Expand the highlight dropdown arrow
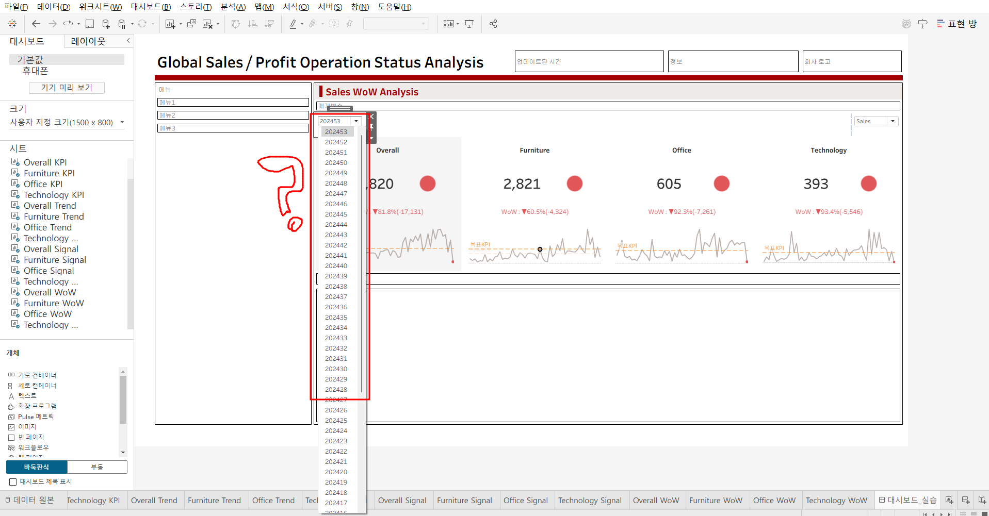Image resolution: width=989 pixels, height=516 pixels. pos(302,24)
